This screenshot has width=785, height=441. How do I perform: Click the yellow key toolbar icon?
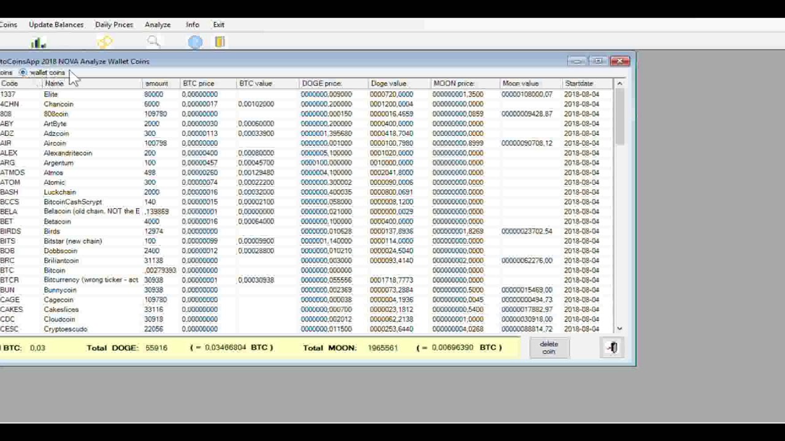click(x=105, y=42)
